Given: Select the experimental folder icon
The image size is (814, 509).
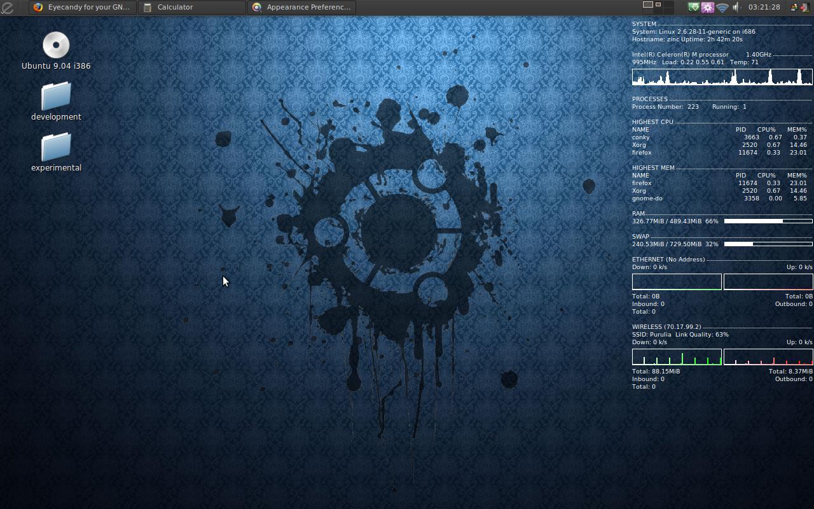Looking at the screenshot, I should [x=56, y=147].
